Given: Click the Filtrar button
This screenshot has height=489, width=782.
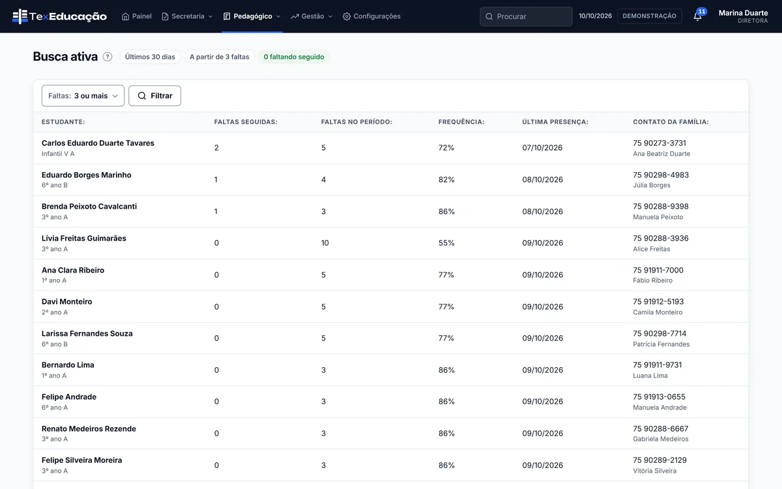Looking at the screenshot, I should 155,96.
